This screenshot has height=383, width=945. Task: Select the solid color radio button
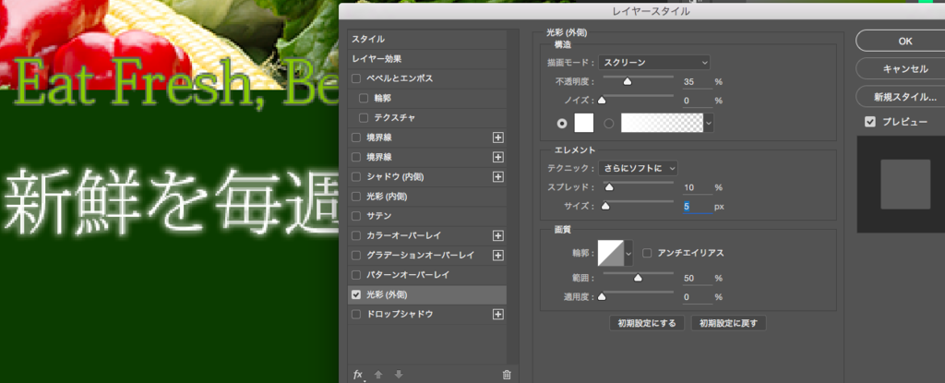point(563,123)
